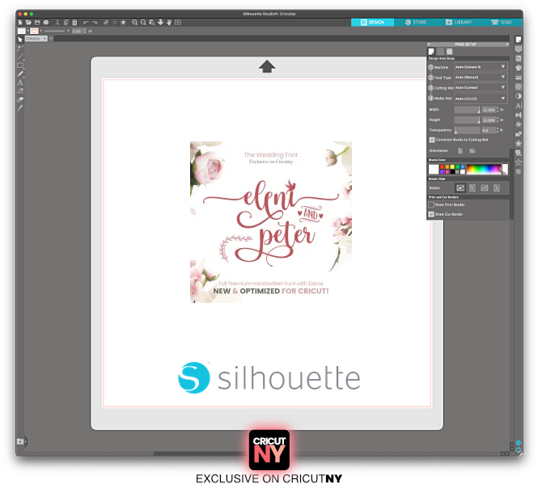This screenshot has height=488, width=538.
Task: Choose the Rectangle drawing tool
Action: pos(20,65)
